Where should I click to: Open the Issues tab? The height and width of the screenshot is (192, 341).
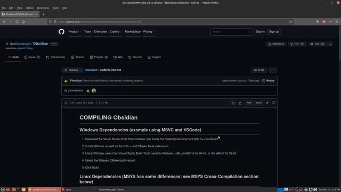(32, 57)
